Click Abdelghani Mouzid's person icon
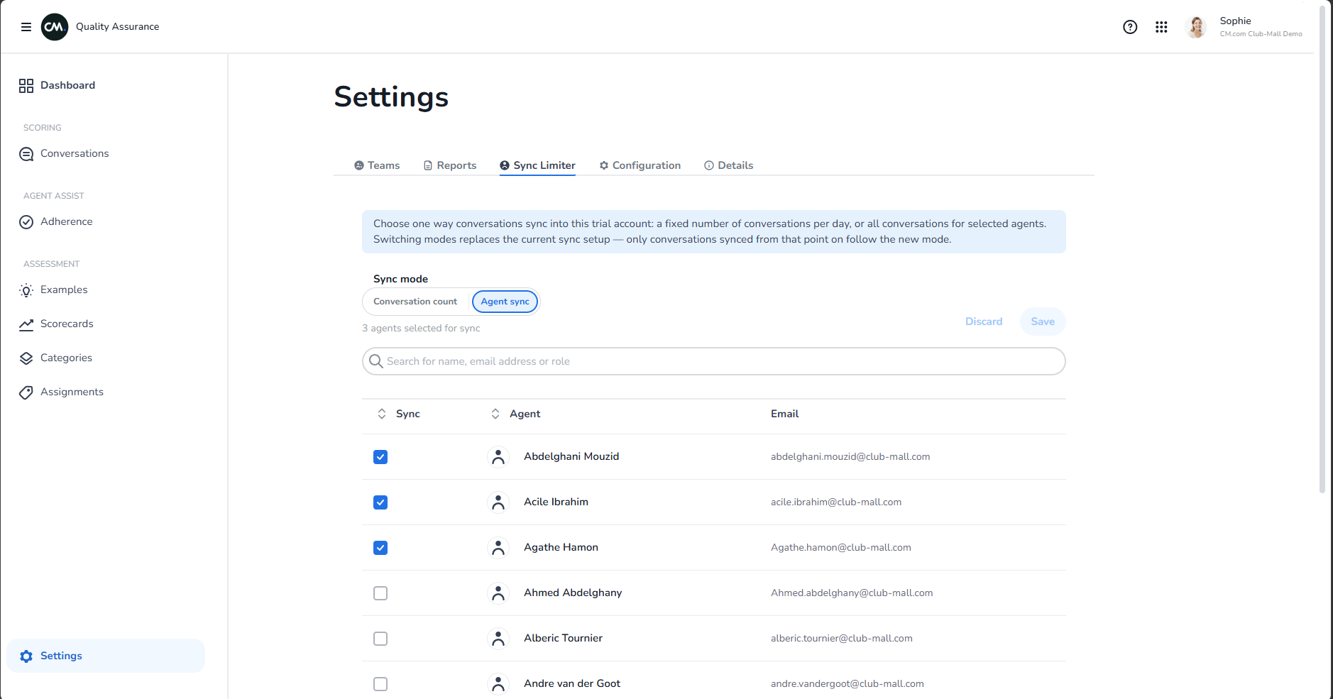The image size is (1333, 699). pos(498,457)
